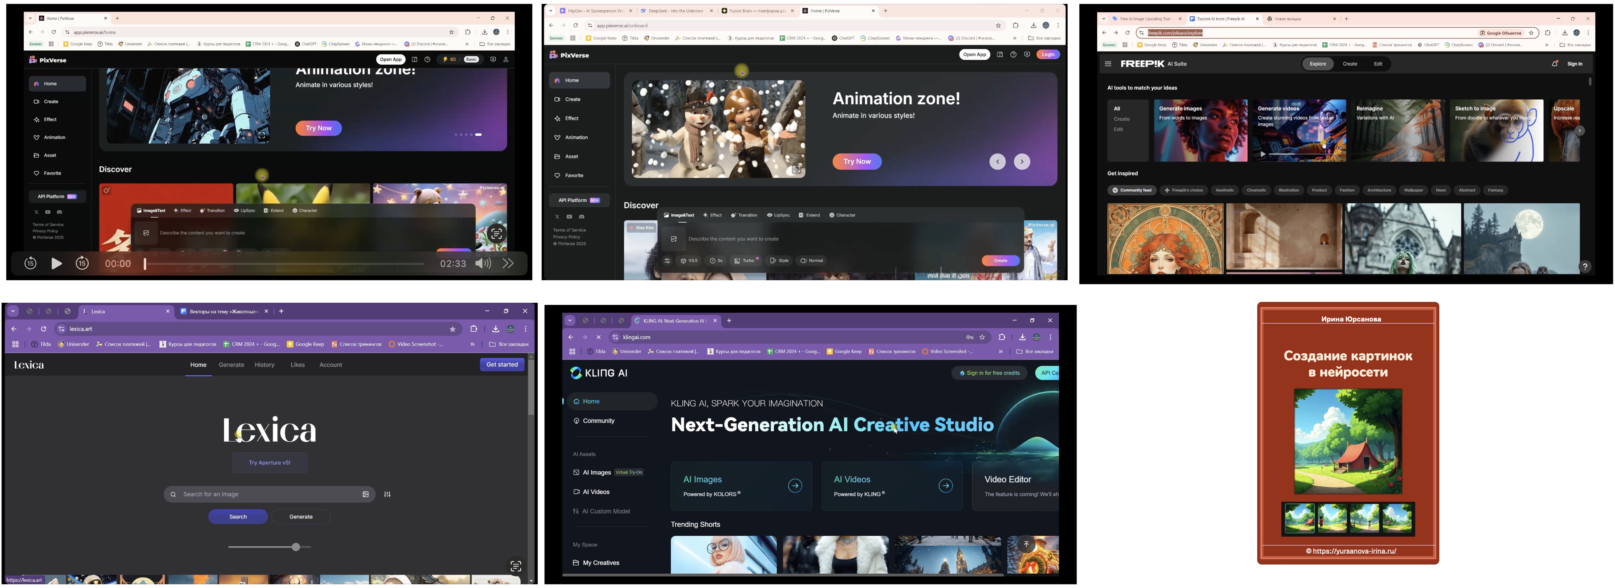This screenshot has height=588, width=1615.
Task: Click the Google Объектив lens button in Freepik address bar
Action: (x=1501, y=33)
